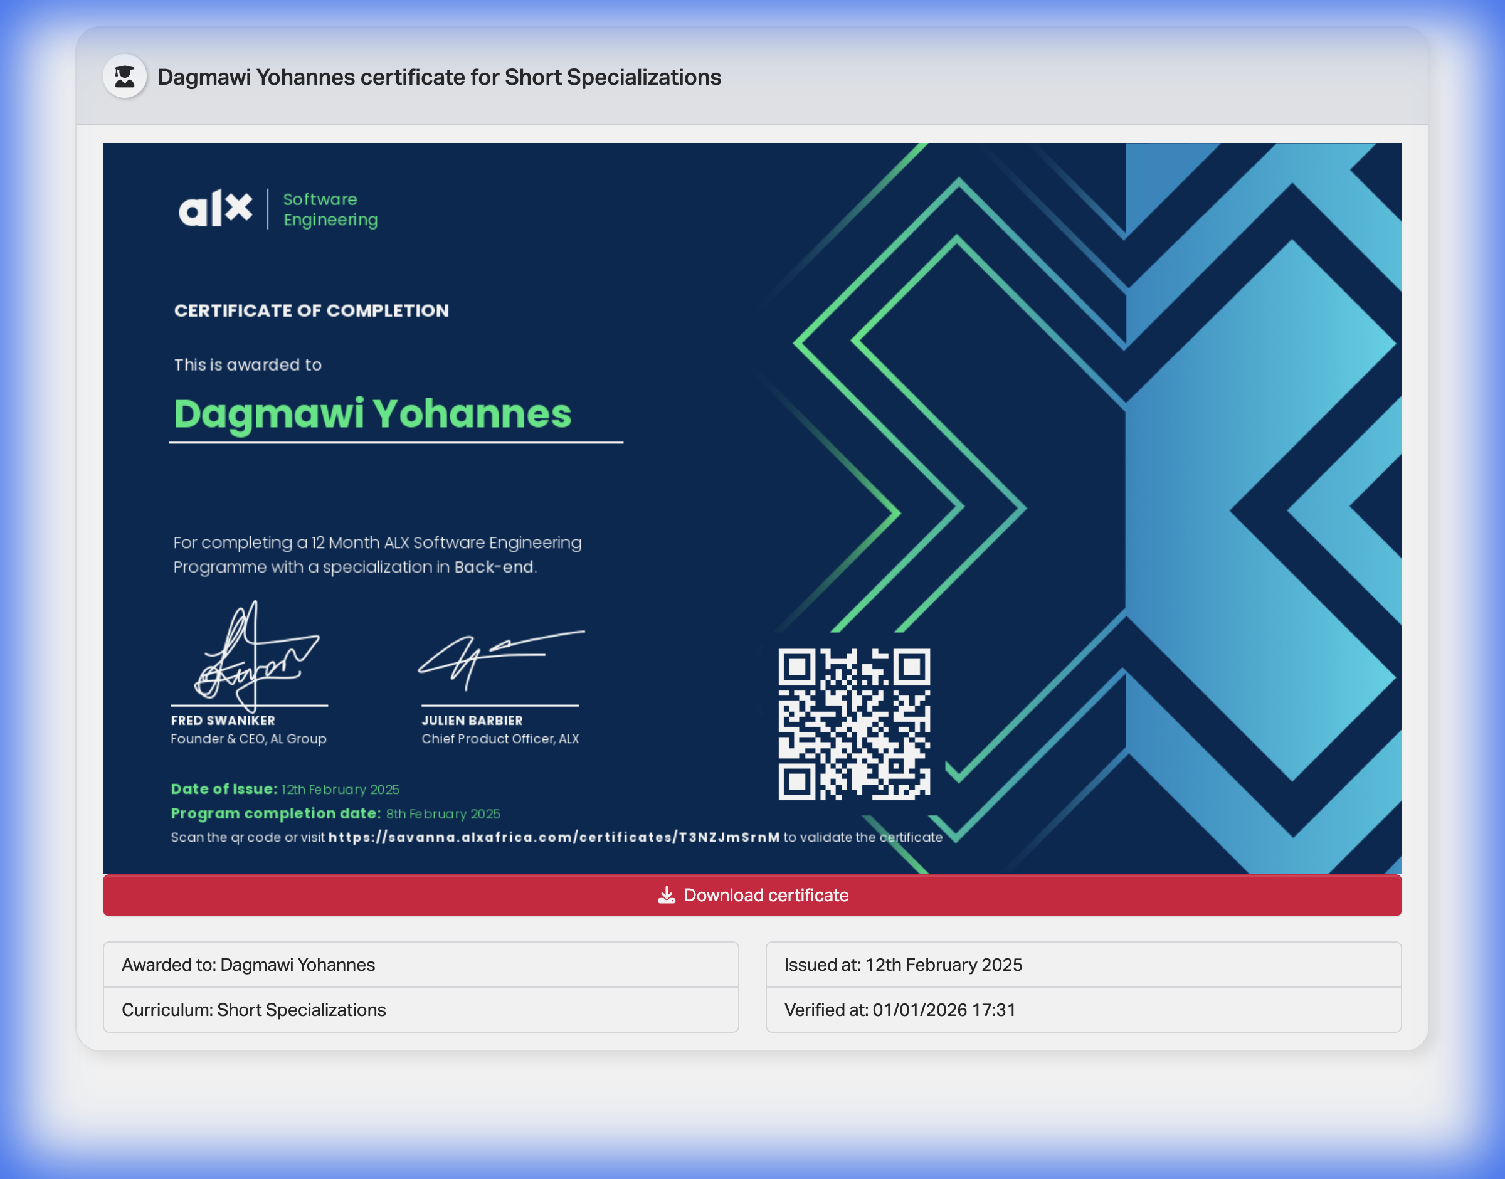Click the ALX logo on the certificate
The height and width of the screenshot is (1179, 1505).
point(215,208)
